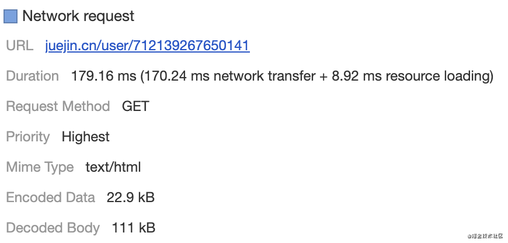Viewport: 508px width, 243px height.
Task: Select the text/html mime type value
Action: [x=113, y=167]
